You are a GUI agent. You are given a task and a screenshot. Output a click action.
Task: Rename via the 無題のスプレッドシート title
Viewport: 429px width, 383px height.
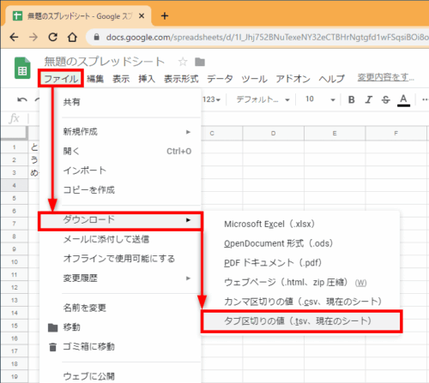[105, 62]
